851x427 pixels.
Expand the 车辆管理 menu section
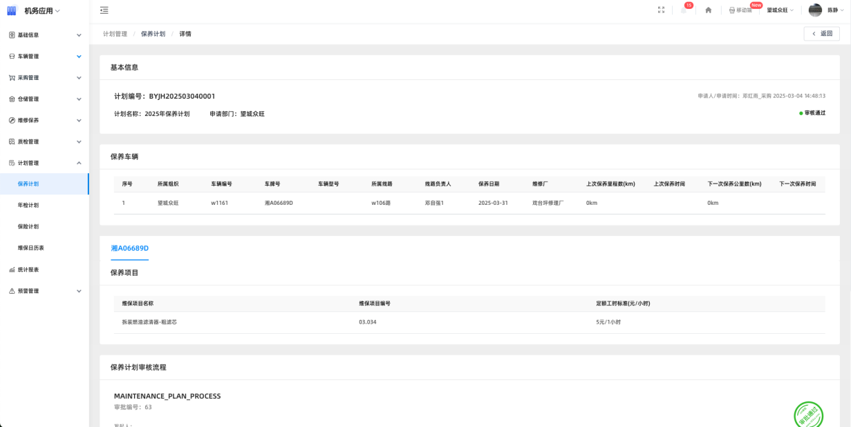click(44, 57)
